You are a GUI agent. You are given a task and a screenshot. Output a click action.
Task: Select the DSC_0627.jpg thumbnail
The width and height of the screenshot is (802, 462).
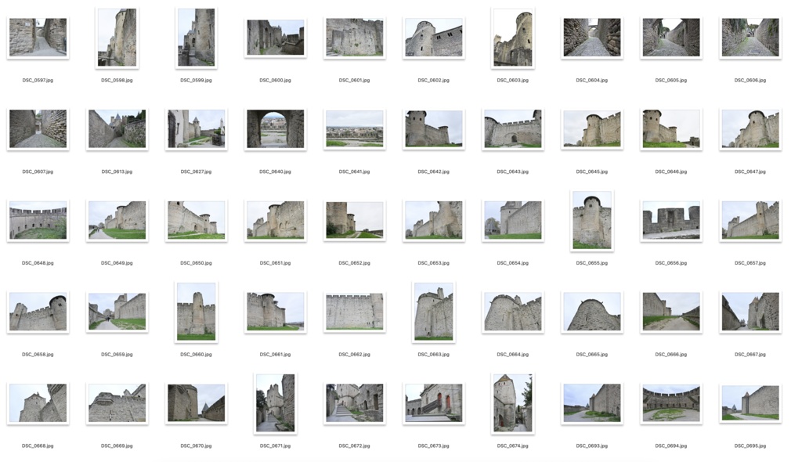[197, 129]
